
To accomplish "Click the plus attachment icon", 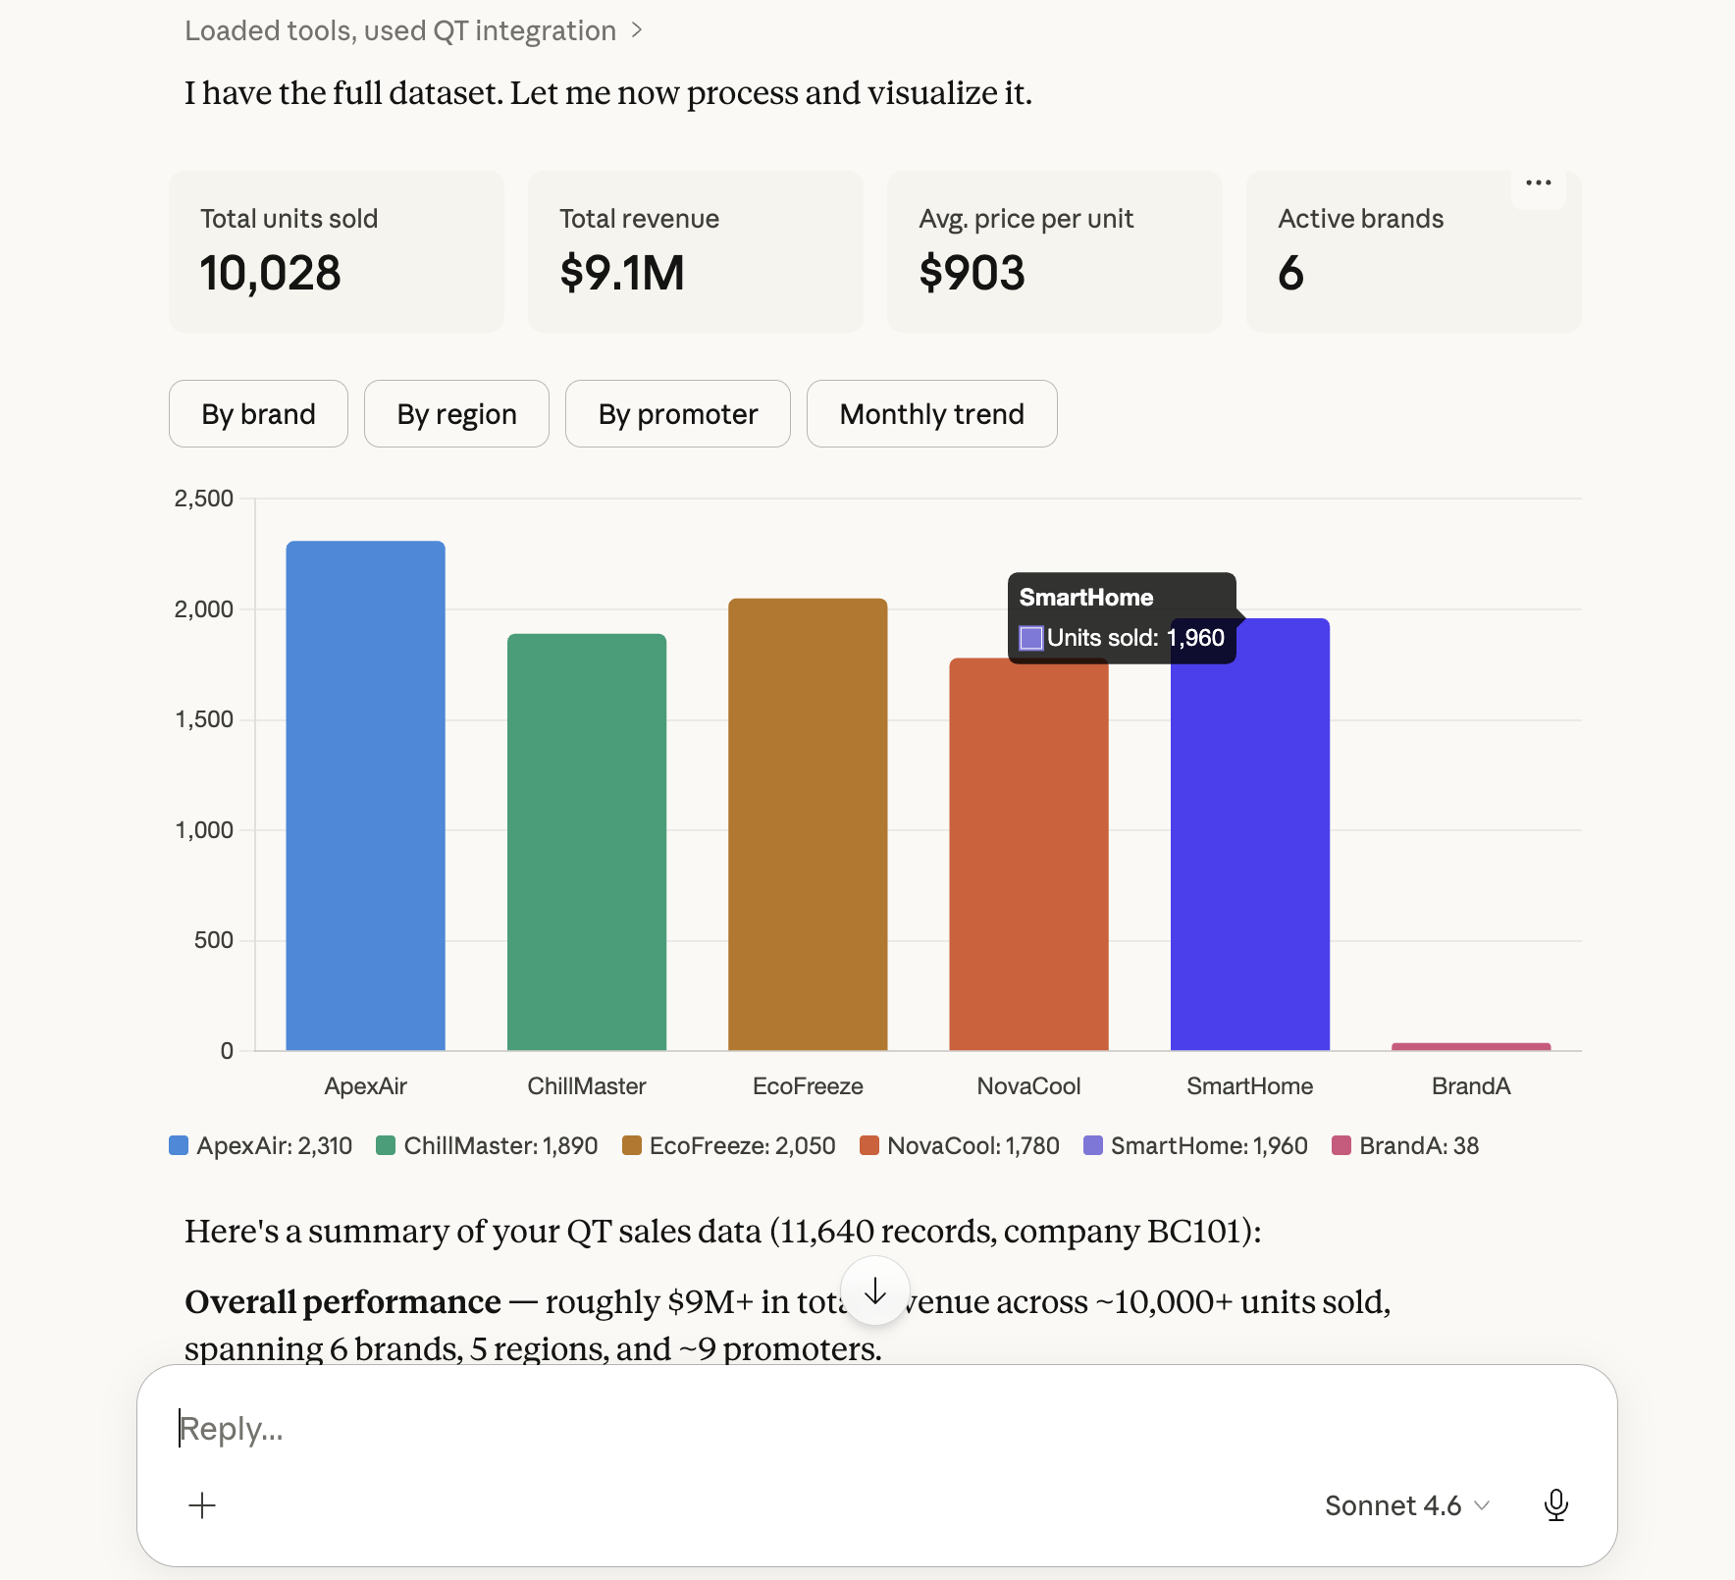I will pyautogui.click(x=202, y=1505).
